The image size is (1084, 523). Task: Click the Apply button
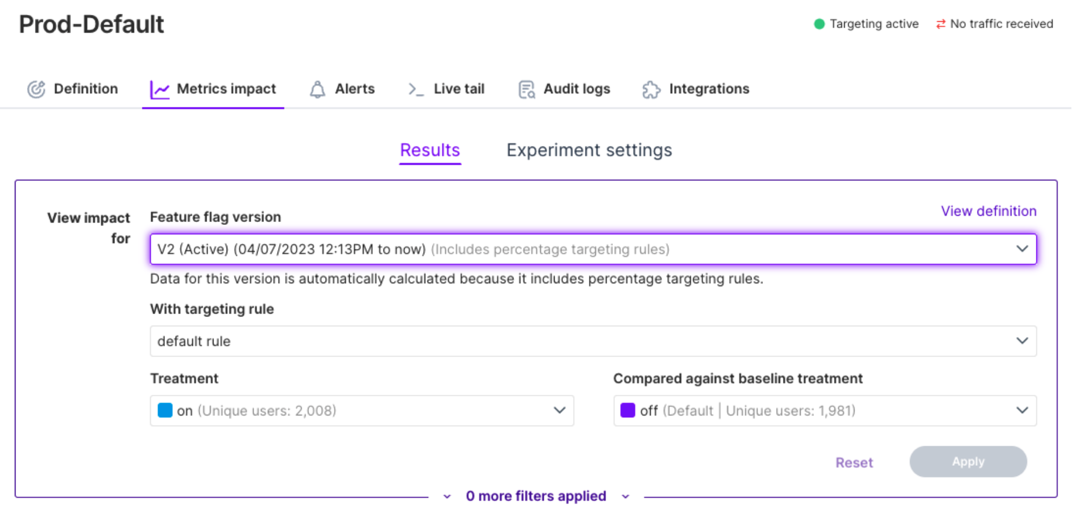point(968,462)
